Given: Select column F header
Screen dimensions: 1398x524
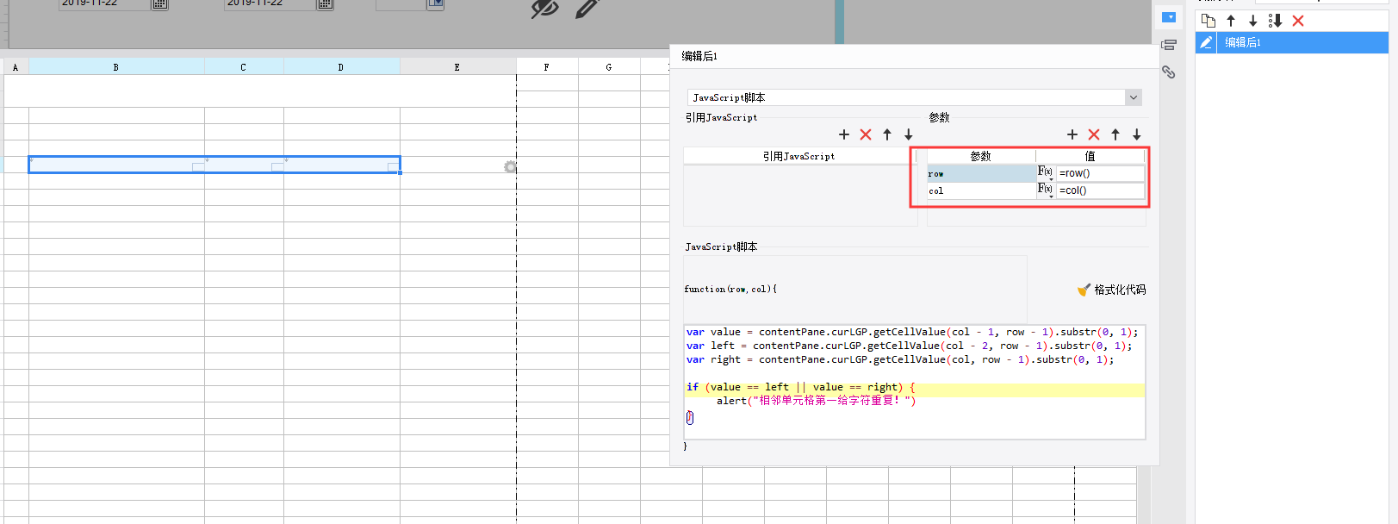Looking at the screenshot, I should click(x=546, y=66).
